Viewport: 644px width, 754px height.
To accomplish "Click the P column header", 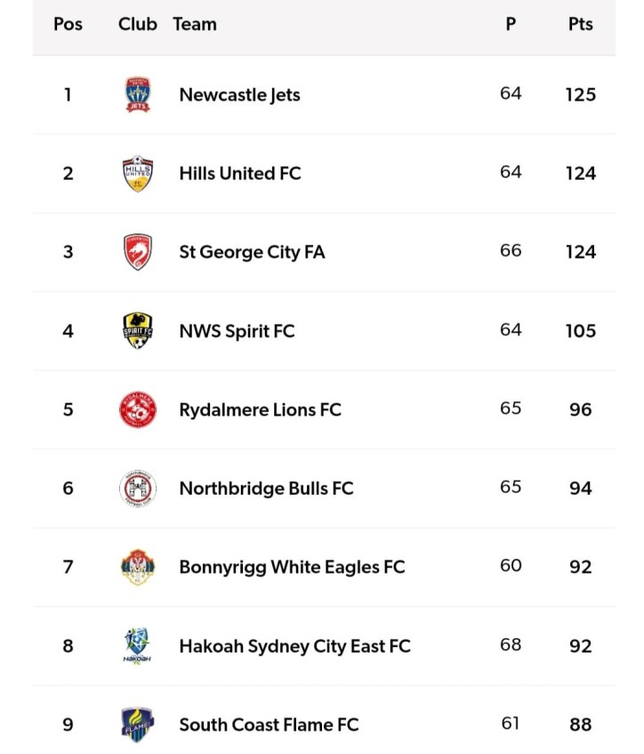I will tap(511, 24).
